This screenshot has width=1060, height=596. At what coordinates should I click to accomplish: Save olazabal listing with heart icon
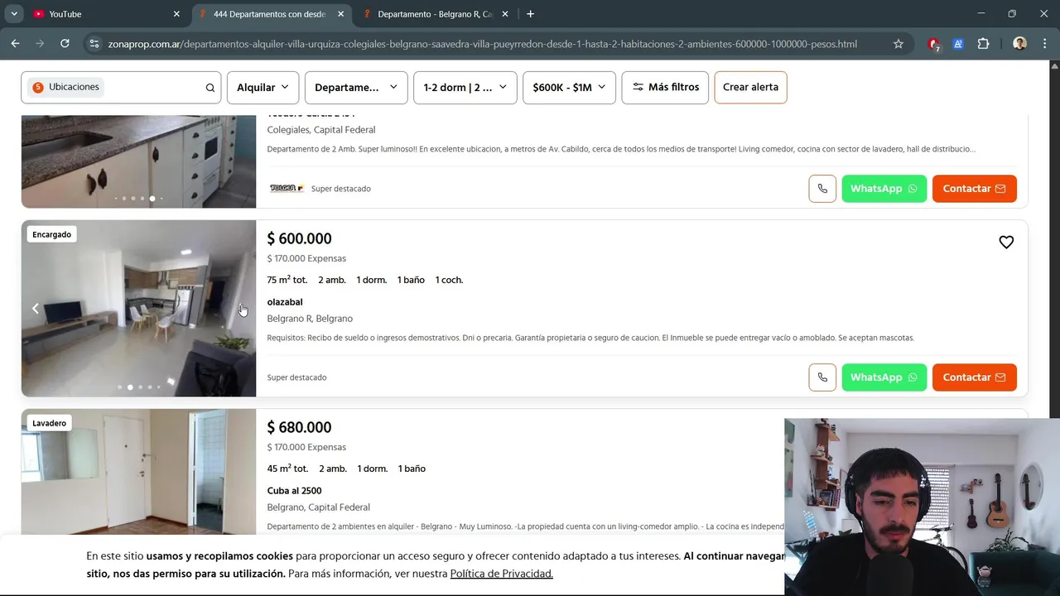(1006, 242)
